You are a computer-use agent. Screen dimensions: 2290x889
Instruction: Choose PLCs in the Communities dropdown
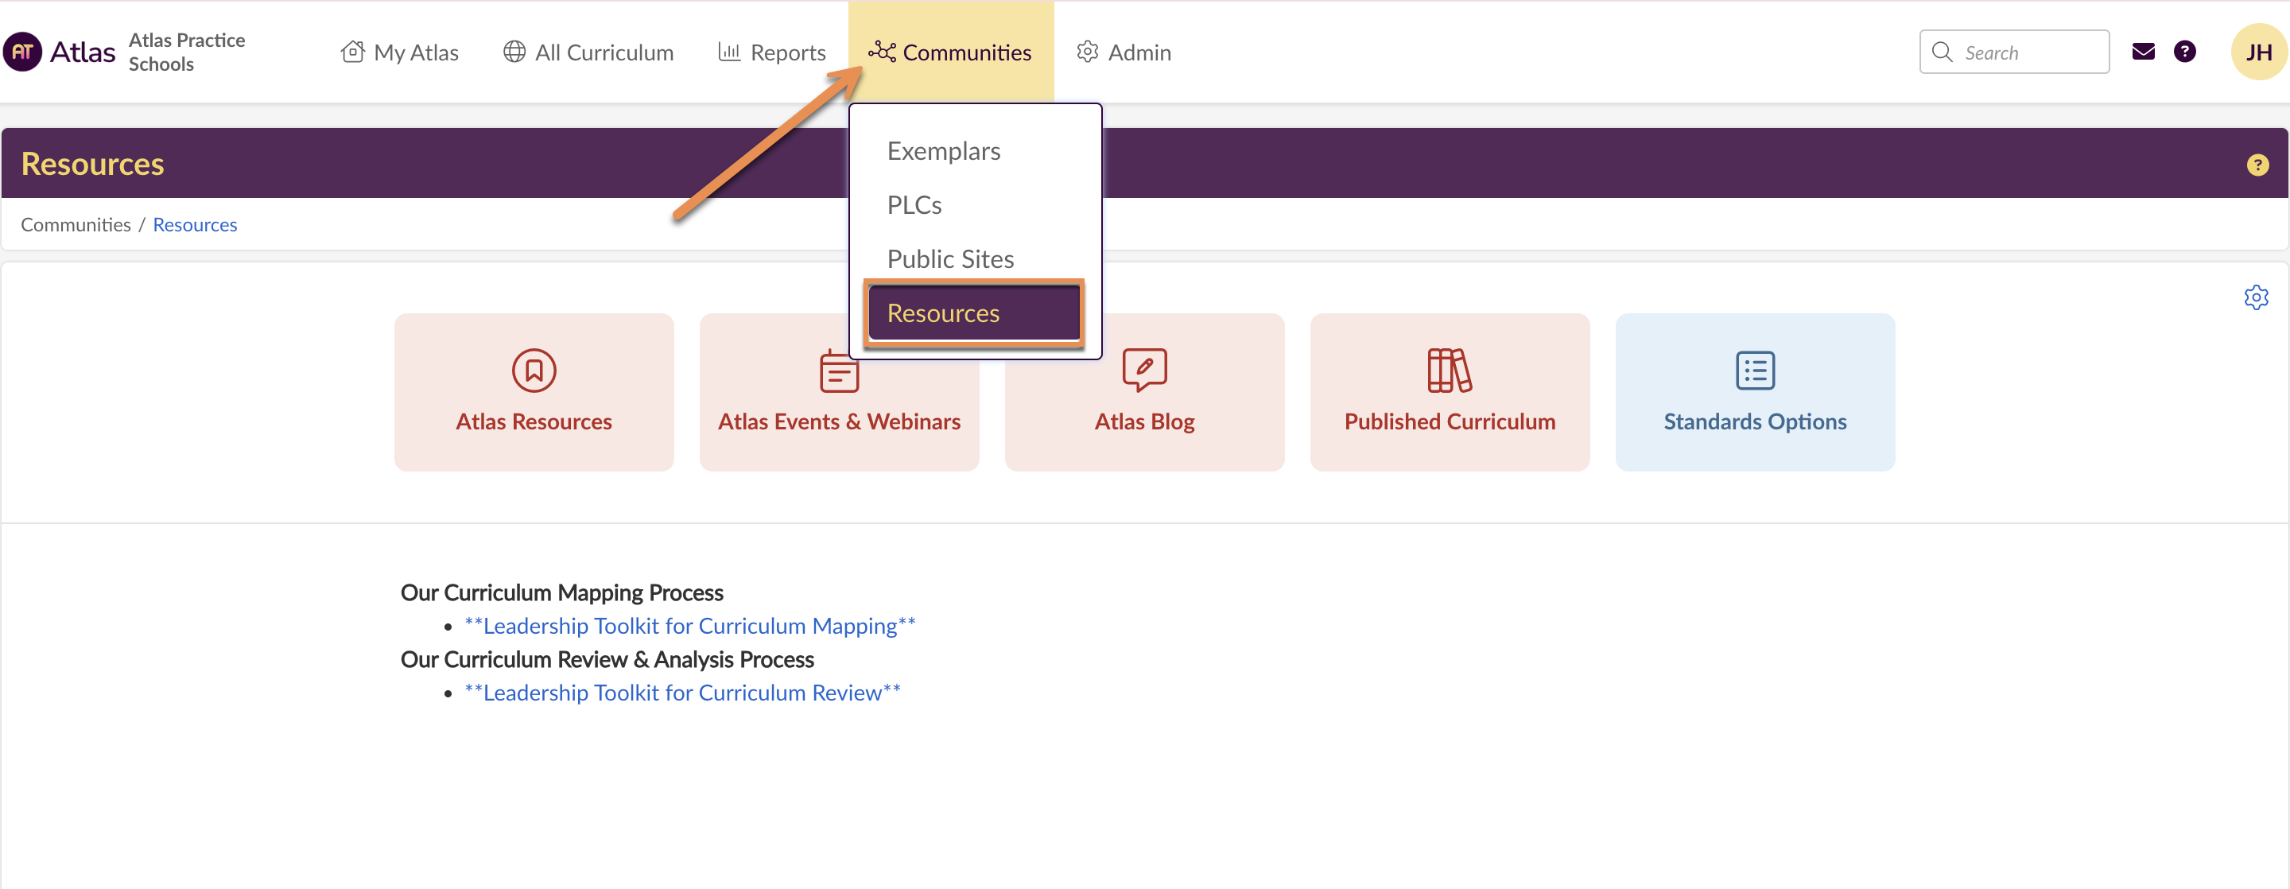coord(914,205)
